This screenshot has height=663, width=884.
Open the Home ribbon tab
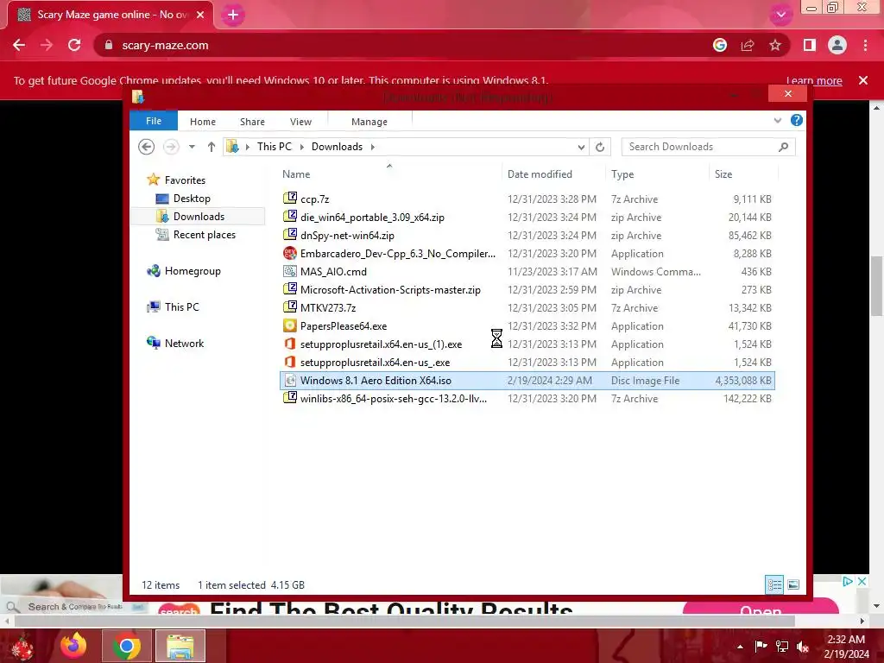click(x=202, y=122)
